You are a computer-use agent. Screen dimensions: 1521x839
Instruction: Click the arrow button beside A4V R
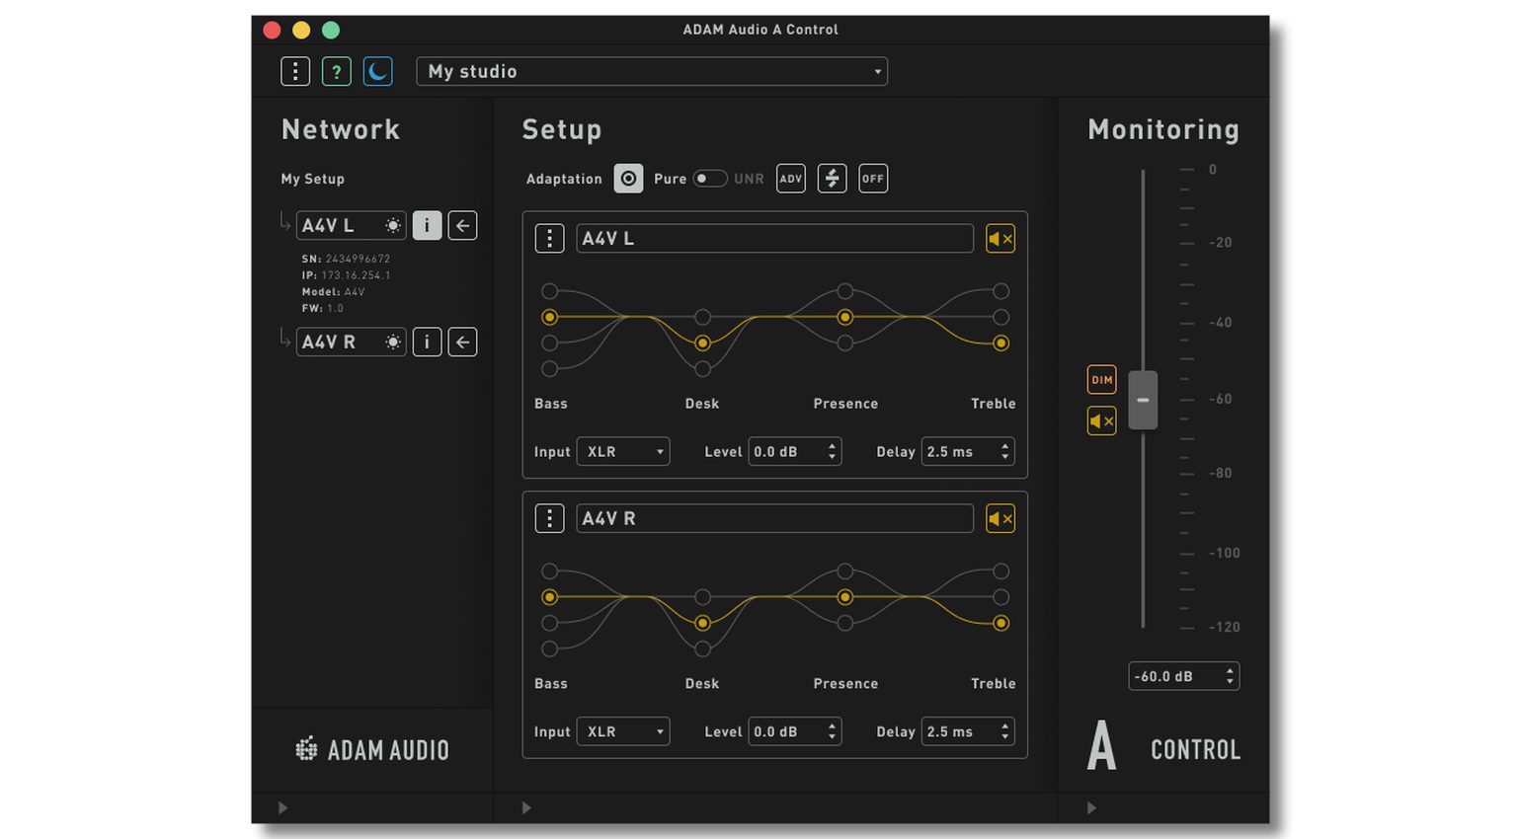(462, 343)
